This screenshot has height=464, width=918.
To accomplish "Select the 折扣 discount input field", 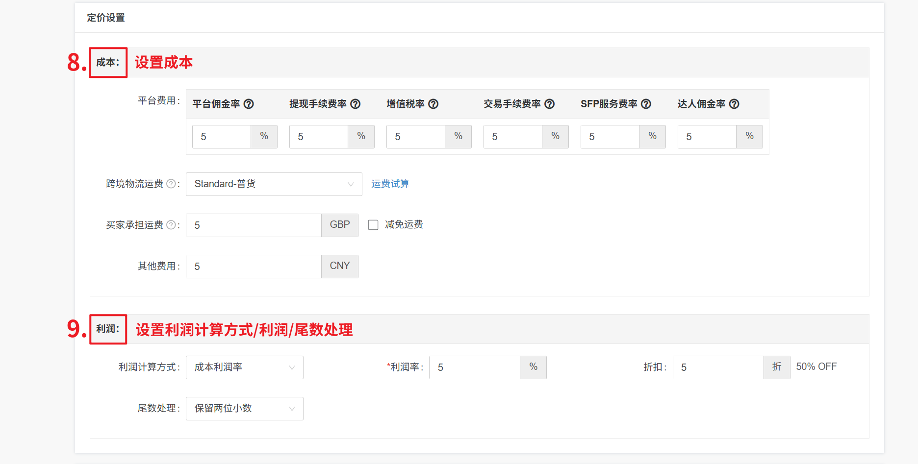I will 718,367.
